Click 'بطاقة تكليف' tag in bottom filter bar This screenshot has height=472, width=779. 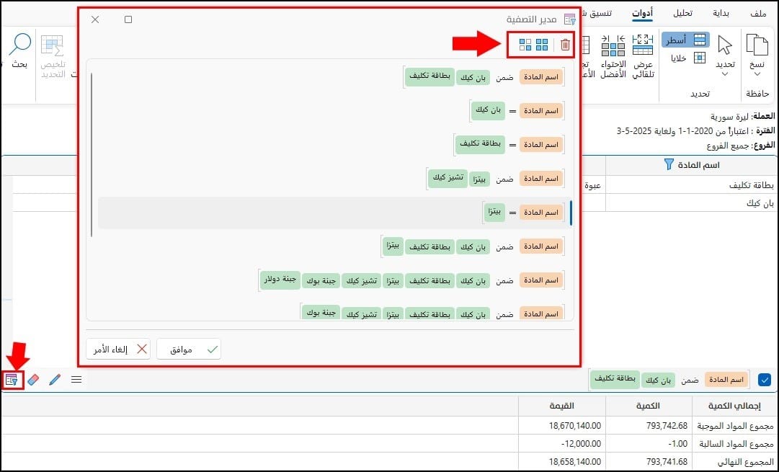[615, 378]
